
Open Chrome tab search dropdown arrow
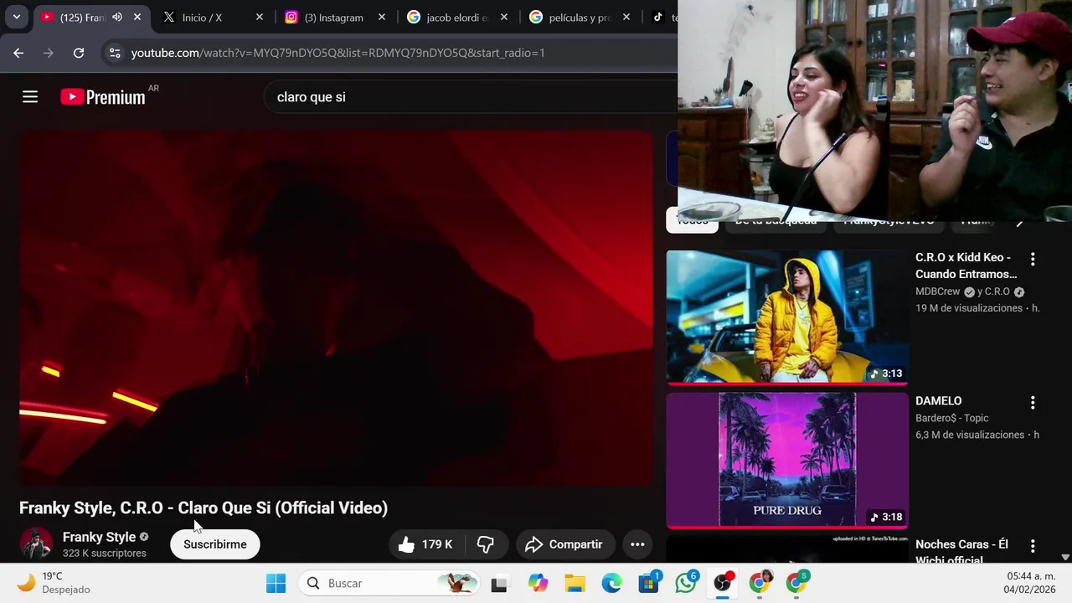16,17
